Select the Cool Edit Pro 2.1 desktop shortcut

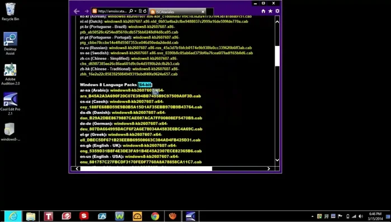pos(10,103)
